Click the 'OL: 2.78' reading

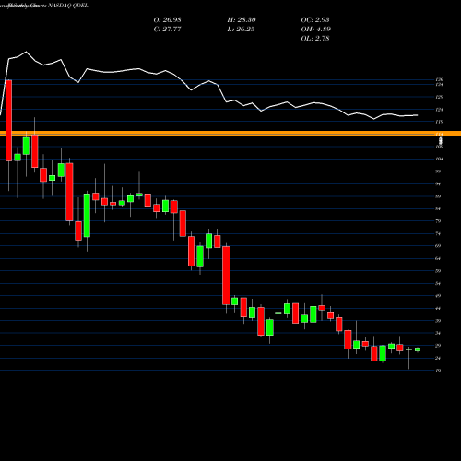pyautogui.click(x=315, y=39)
